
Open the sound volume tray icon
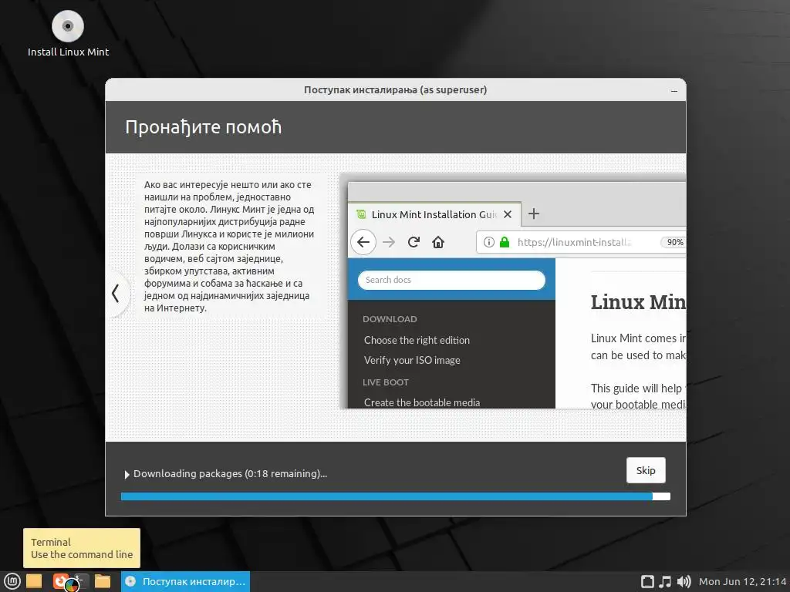click(x=684, y=581)
